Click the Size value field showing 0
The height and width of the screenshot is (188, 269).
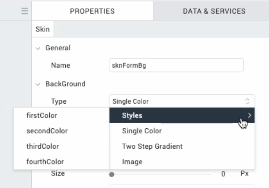[x=223, y=174]
